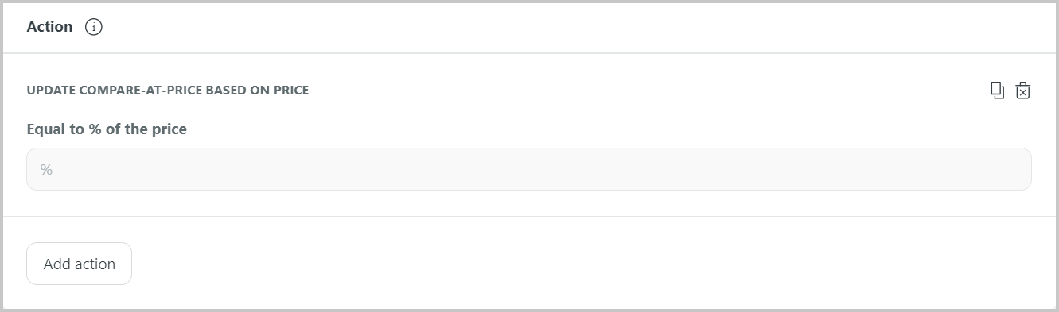Click the % placeholder in the field

pyautogui.click(x=46, y=169)
